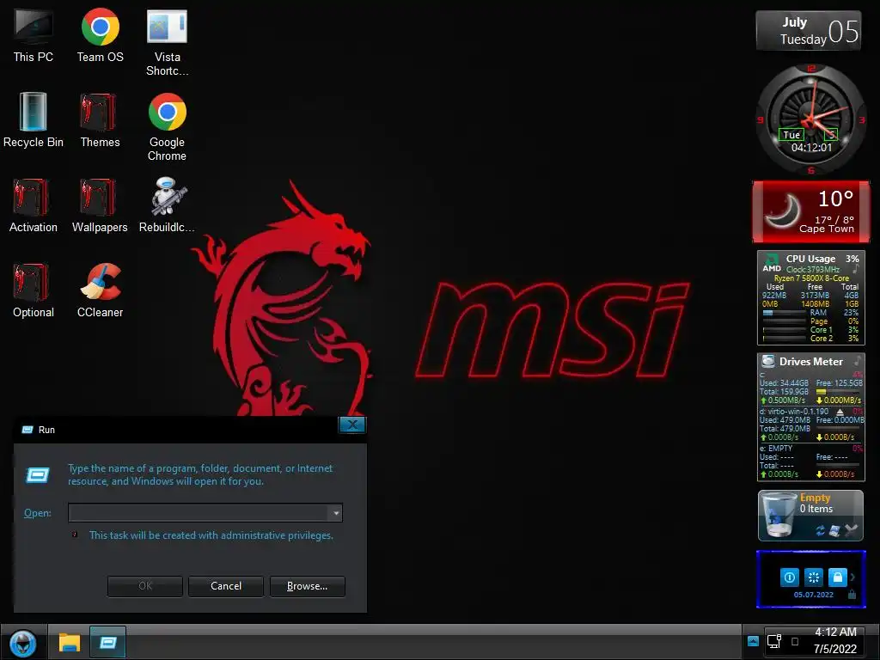Expand the Open combo box dropdown arrow

[336, 512]
